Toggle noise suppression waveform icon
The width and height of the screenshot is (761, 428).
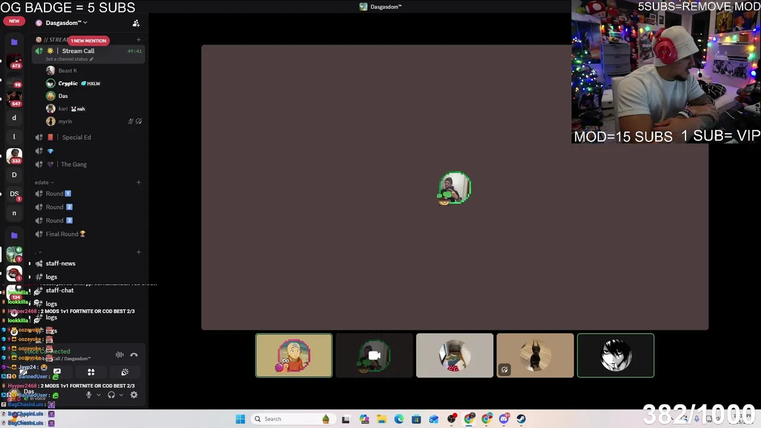coord(120,355)
